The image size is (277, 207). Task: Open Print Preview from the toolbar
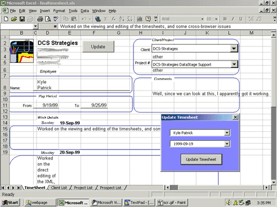(48, 19)
